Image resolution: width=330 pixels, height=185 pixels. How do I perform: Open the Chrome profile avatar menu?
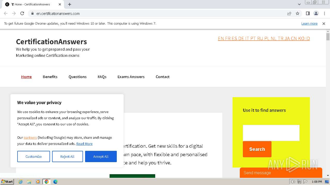316,13
